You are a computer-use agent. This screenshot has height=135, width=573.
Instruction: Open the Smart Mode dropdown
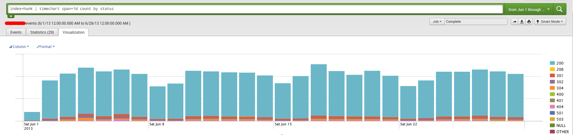coord(550,22)
